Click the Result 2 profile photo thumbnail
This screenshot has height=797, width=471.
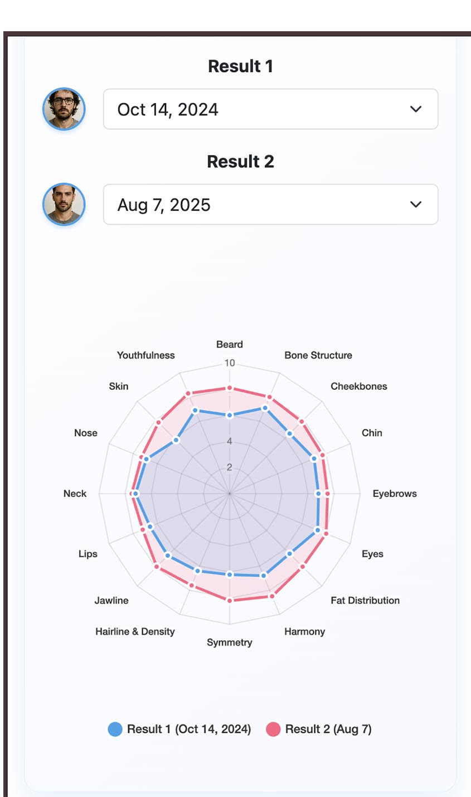click(64, 204)
